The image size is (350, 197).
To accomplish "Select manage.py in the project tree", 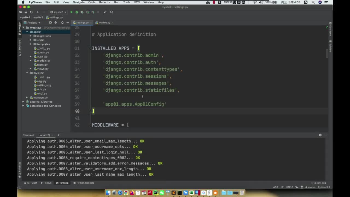I will click(x=40, y=98).
